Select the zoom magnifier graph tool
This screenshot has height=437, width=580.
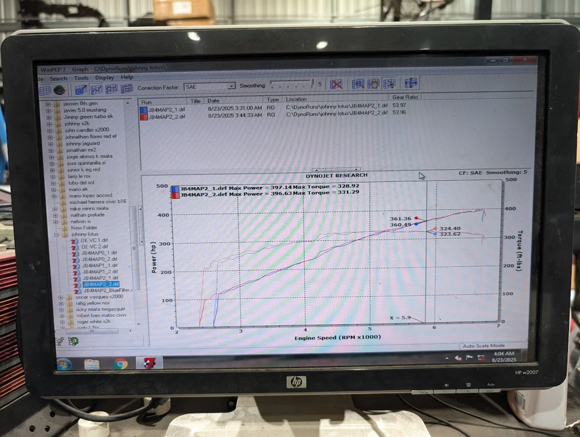[x=358, y=84]
